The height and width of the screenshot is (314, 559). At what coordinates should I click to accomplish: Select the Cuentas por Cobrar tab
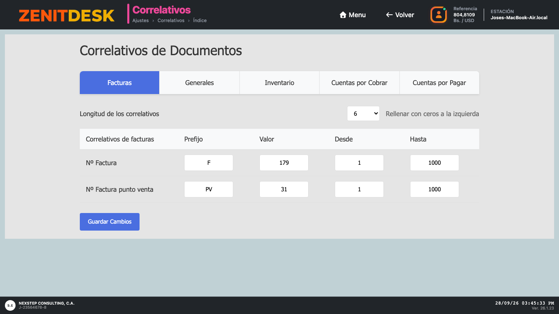point(359,83)
